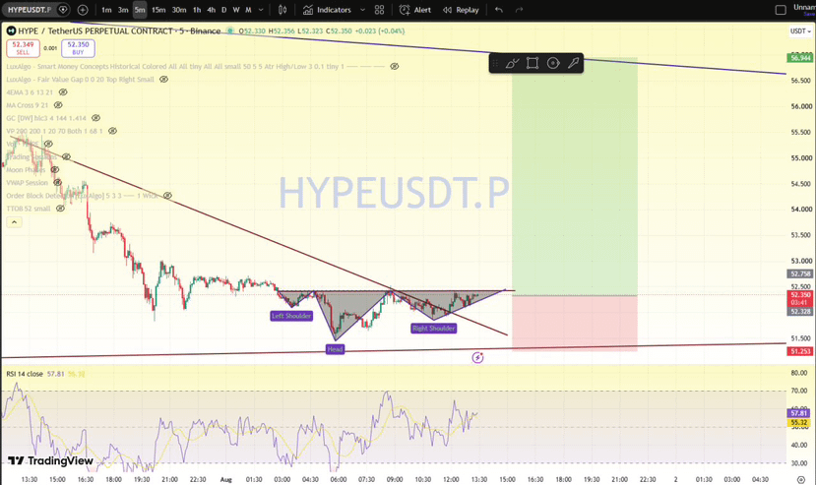Select the Right Shoulder label
The width and height of the screenshot is (816, 485).
(x=433, y=329)
